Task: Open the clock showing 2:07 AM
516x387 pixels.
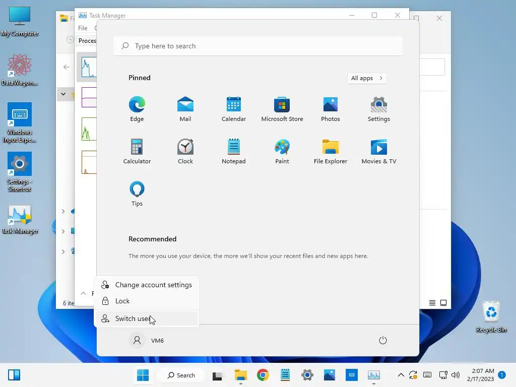Action: (x=480, y=375)
